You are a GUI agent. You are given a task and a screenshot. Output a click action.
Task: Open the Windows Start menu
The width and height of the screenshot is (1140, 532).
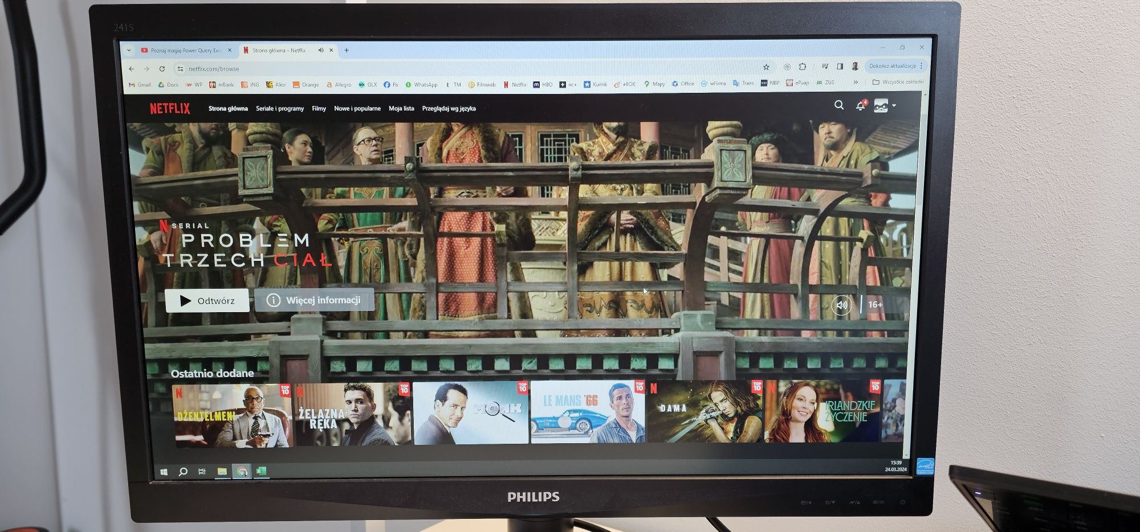click(164, 472)
